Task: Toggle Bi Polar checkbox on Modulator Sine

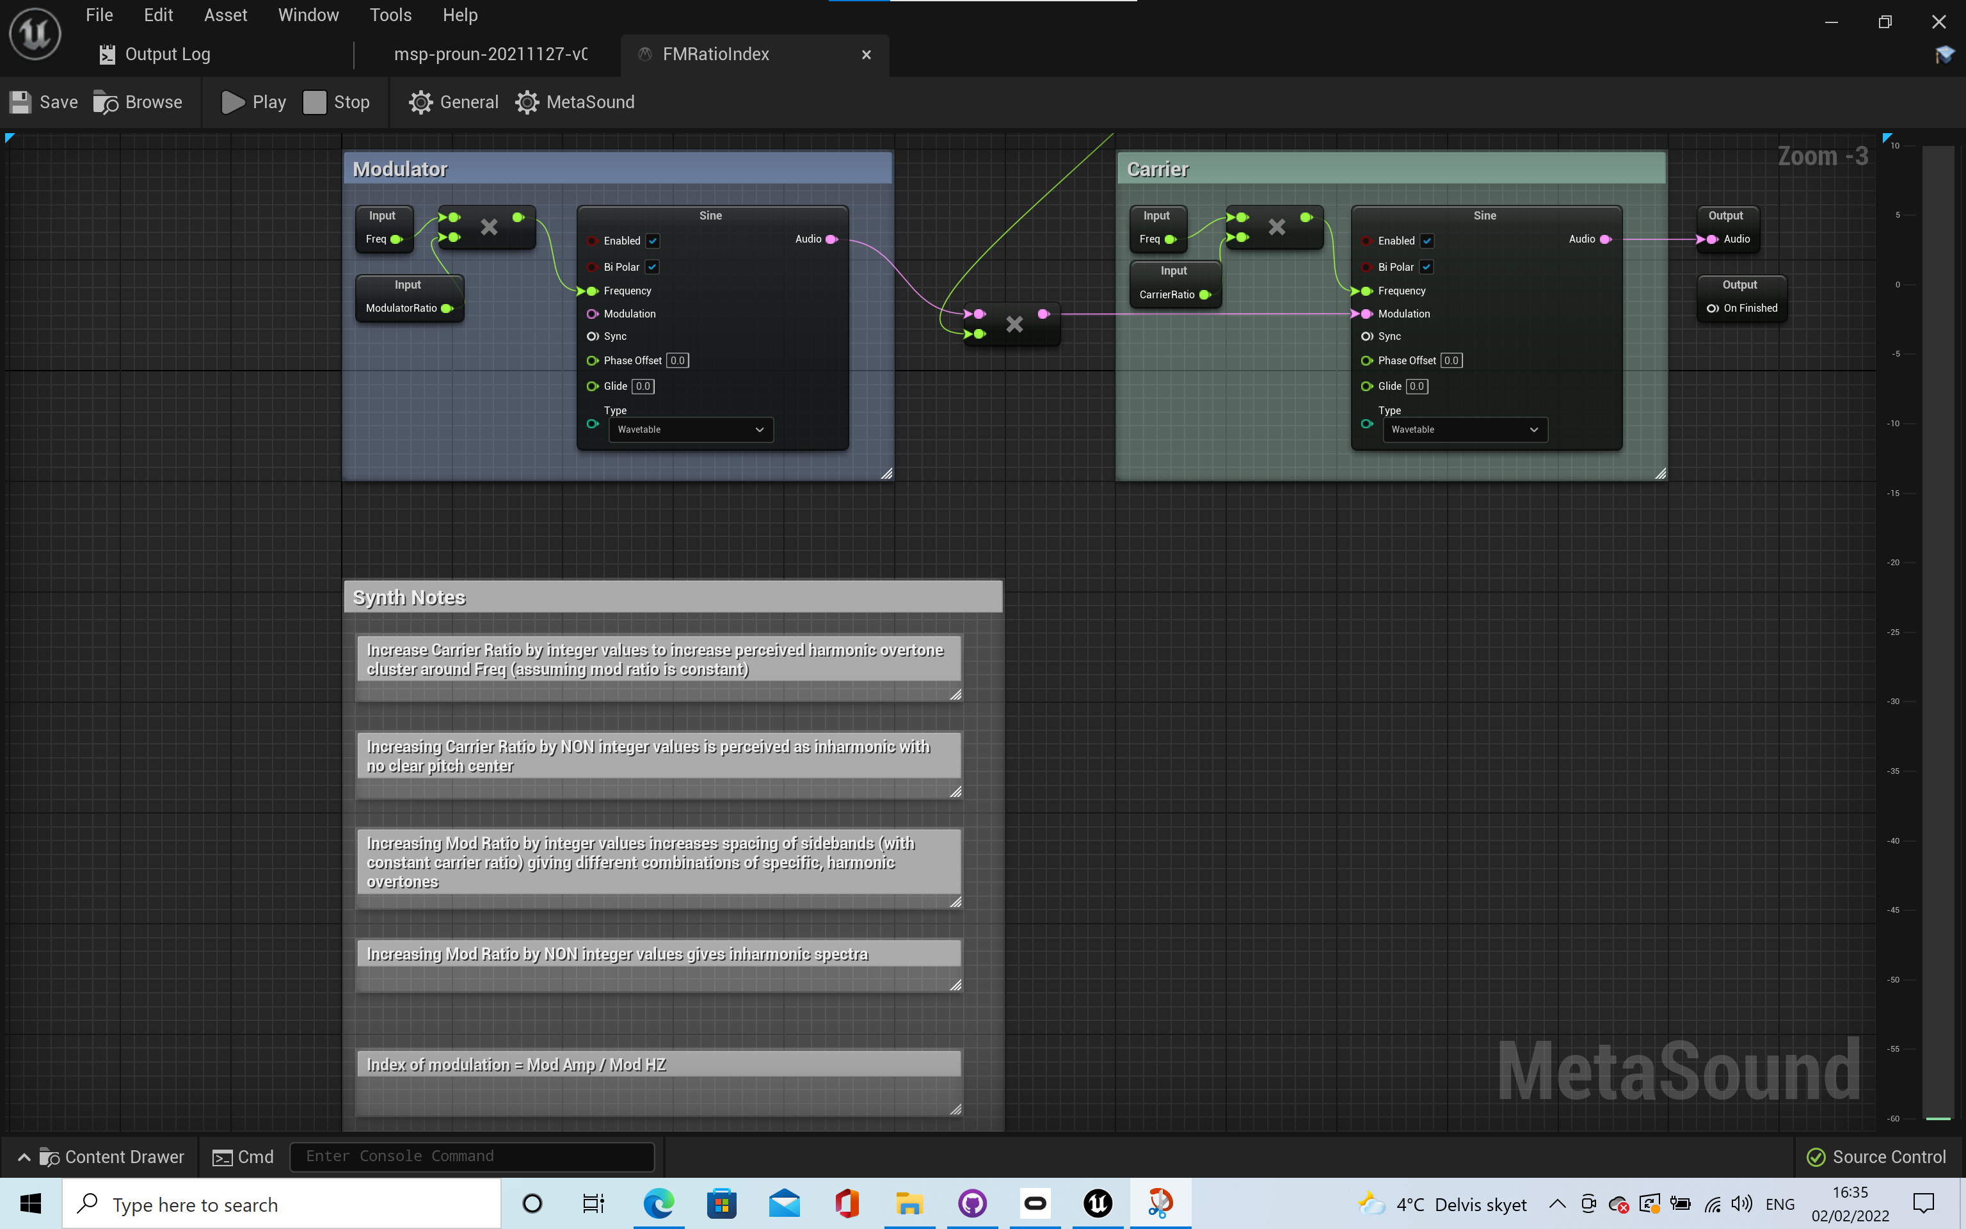Action: (651, 267)
